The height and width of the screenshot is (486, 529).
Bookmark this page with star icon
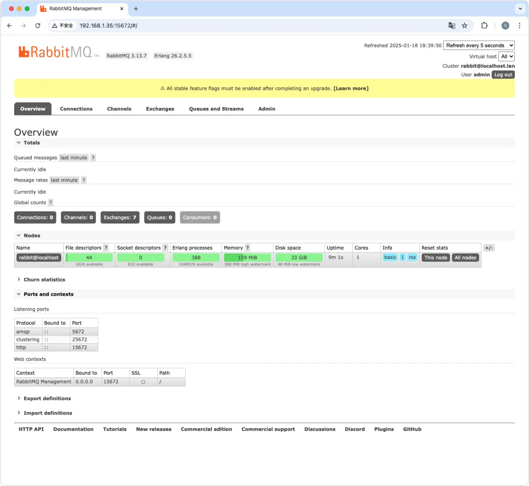pyautogui.click(x=464, y=26)
